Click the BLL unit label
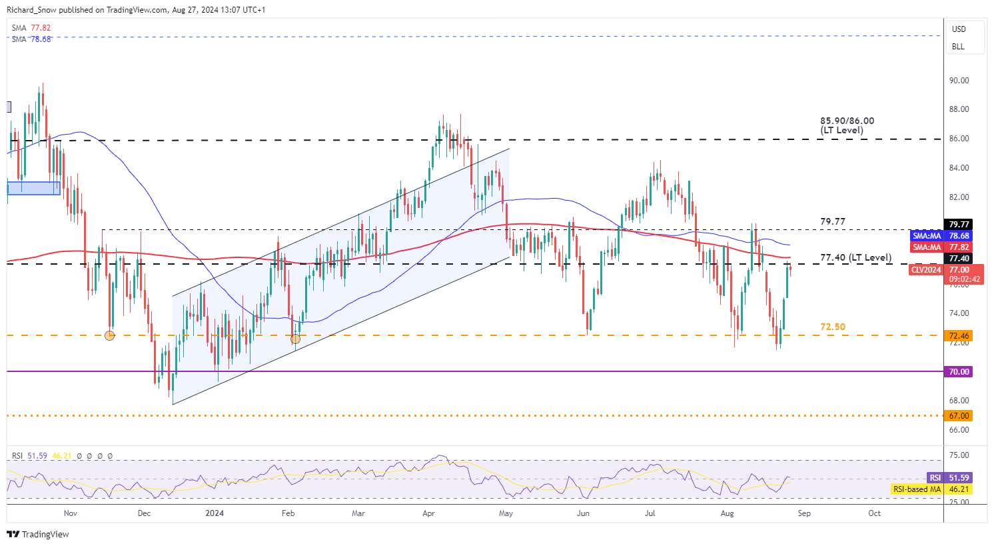This screenshot has height=546, width=994. pos(958,47)
